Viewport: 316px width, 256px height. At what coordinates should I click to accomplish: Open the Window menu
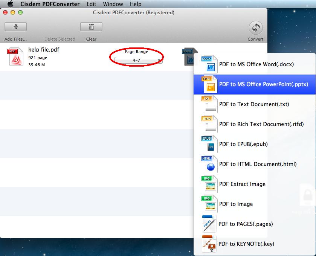point(113,4)
